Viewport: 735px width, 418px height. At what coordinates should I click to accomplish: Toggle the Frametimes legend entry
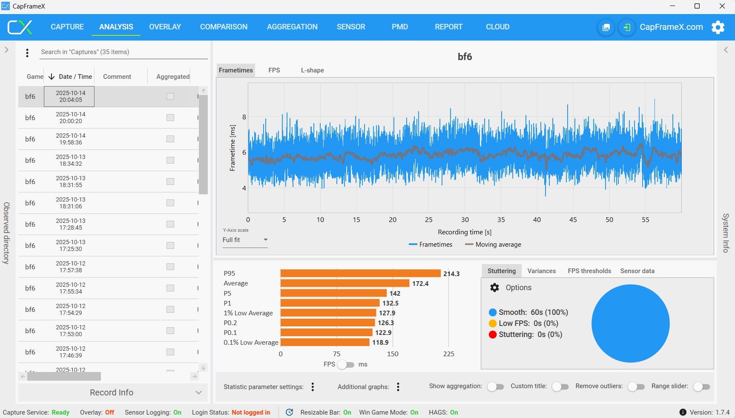tap(431, 245)
